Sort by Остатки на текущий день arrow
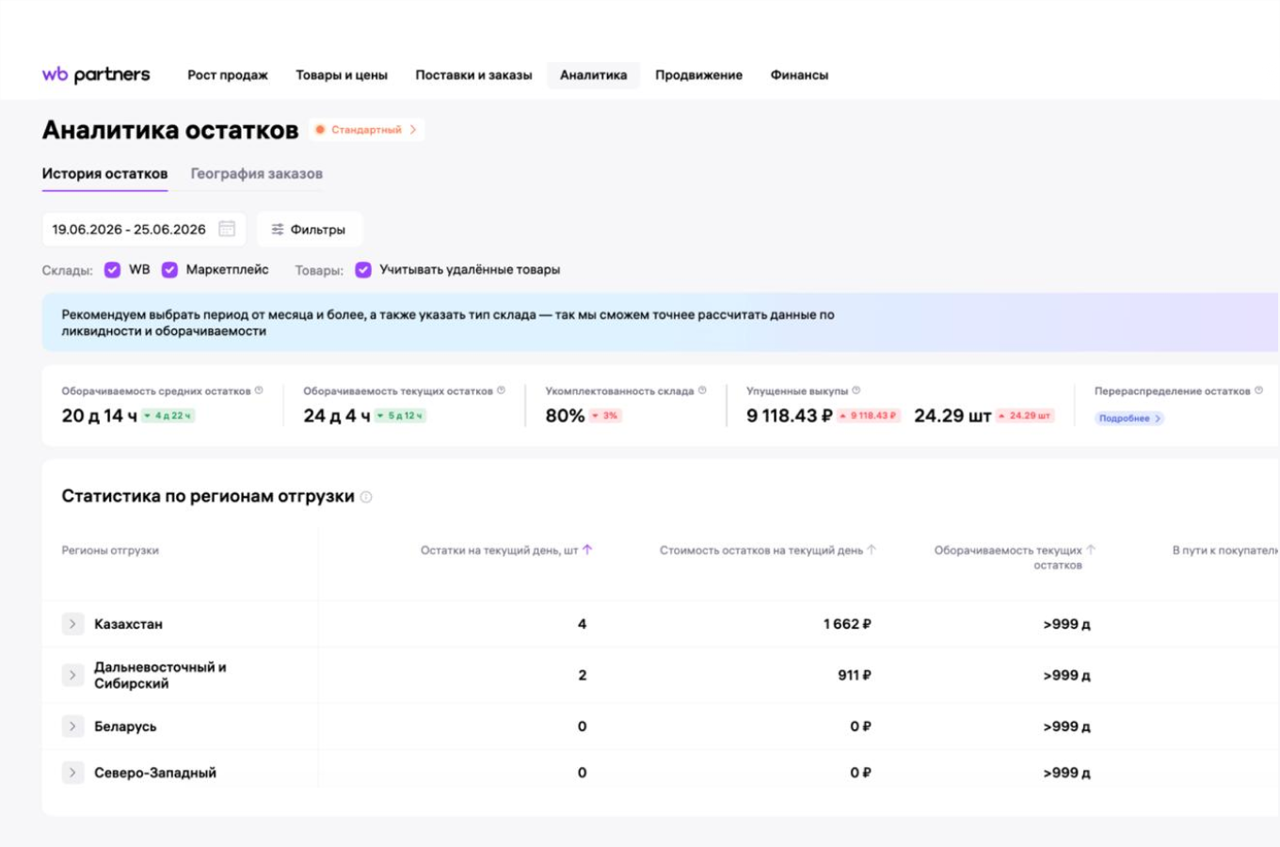 pos(587,550)
